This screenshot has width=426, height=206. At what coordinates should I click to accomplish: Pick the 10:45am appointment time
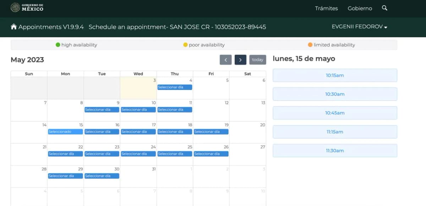pyautogui.click(x=335, y=113)
